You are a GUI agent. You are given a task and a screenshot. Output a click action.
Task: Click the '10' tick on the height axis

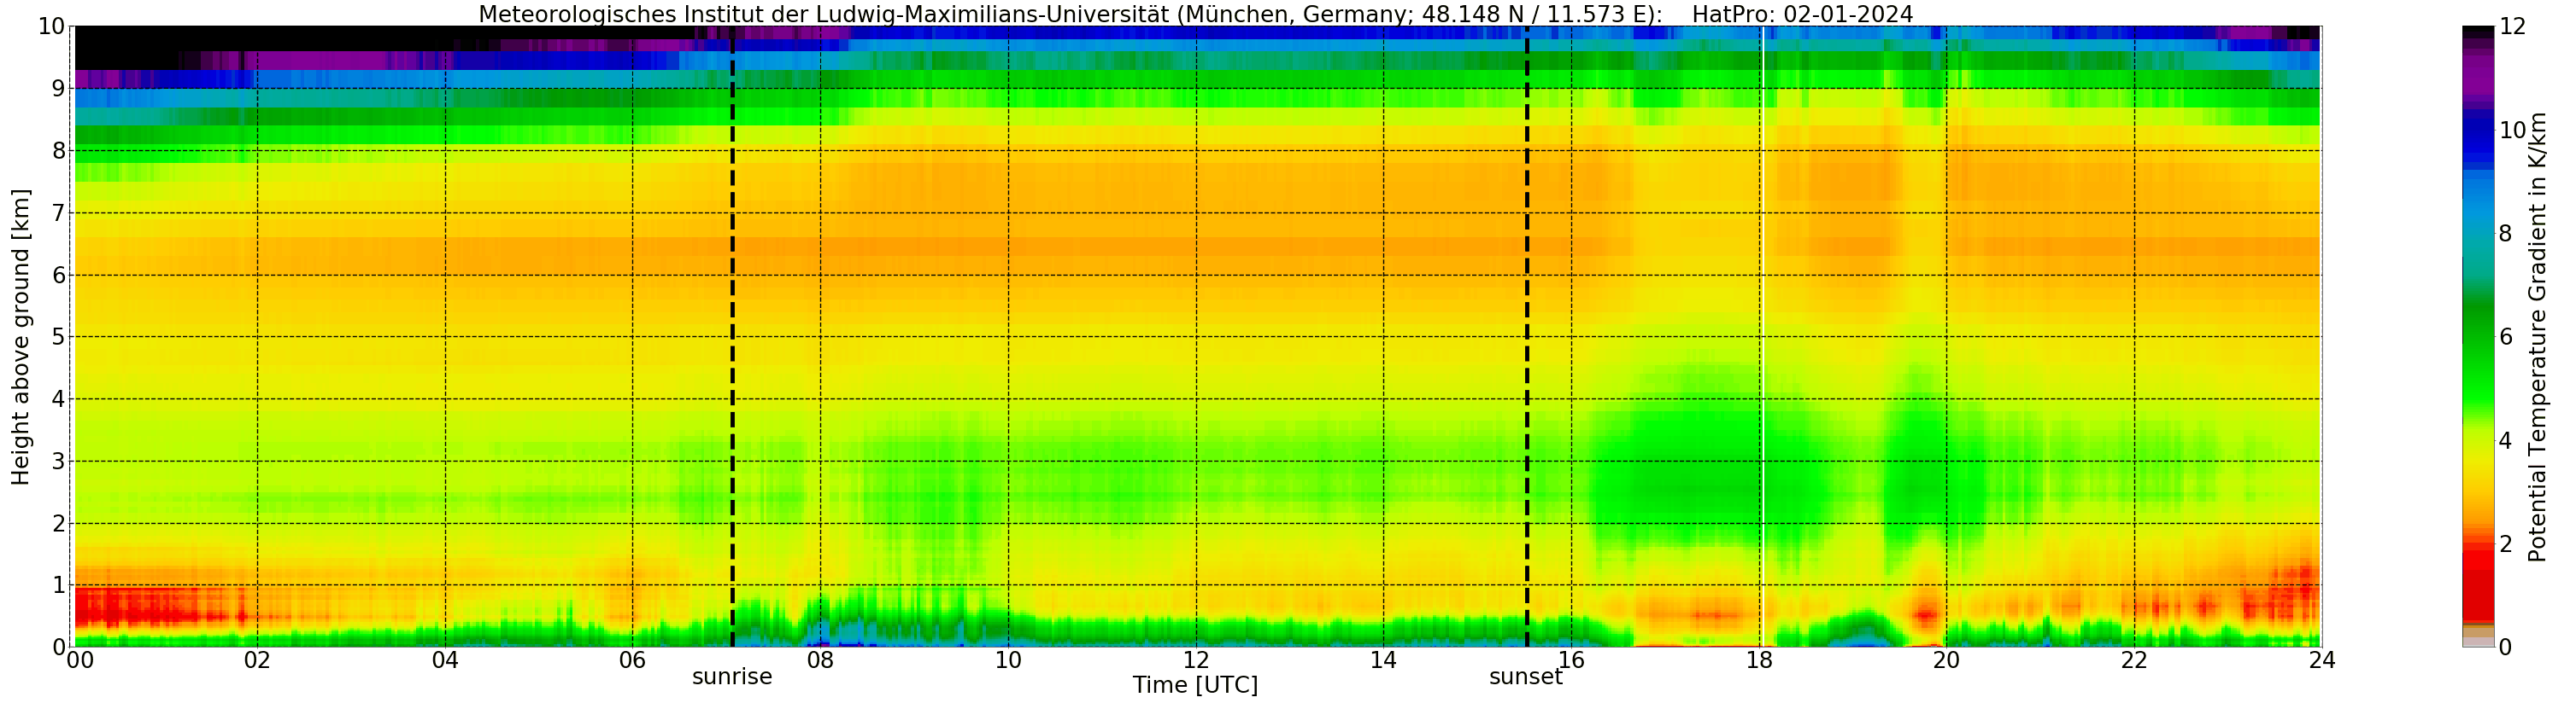click(52, 27)
